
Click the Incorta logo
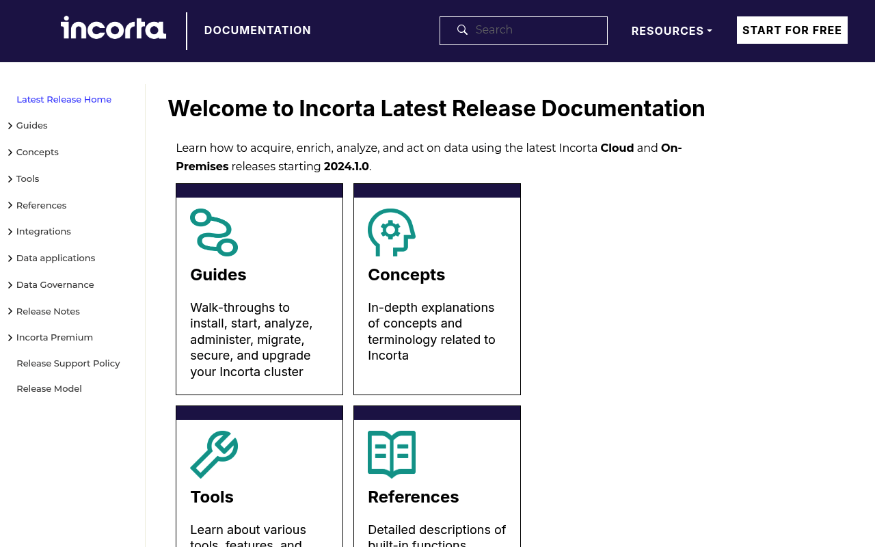pos(113,28)
